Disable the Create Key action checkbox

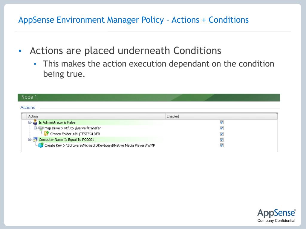click(x=221, y=145)
